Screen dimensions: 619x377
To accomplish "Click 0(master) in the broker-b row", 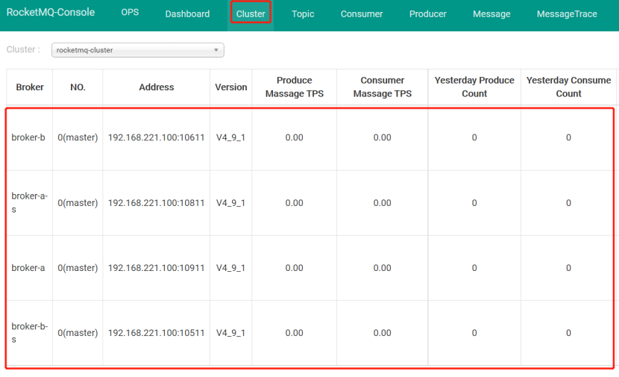I will tap(78, 137).
